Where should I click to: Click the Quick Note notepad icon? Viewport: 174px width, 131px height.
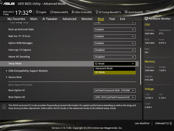pos(126,12)
